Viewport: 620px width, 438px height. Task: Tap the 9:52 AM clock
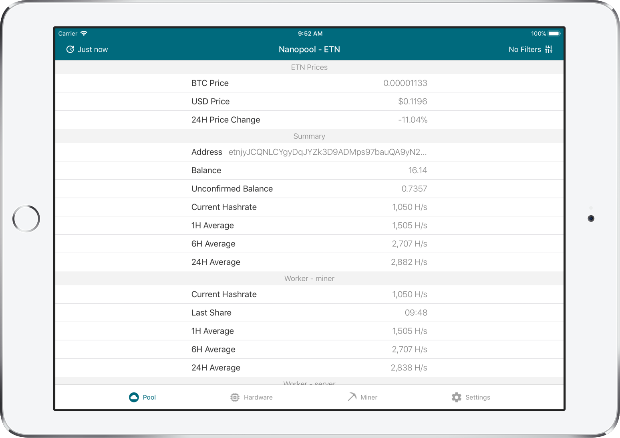(310, 34)
